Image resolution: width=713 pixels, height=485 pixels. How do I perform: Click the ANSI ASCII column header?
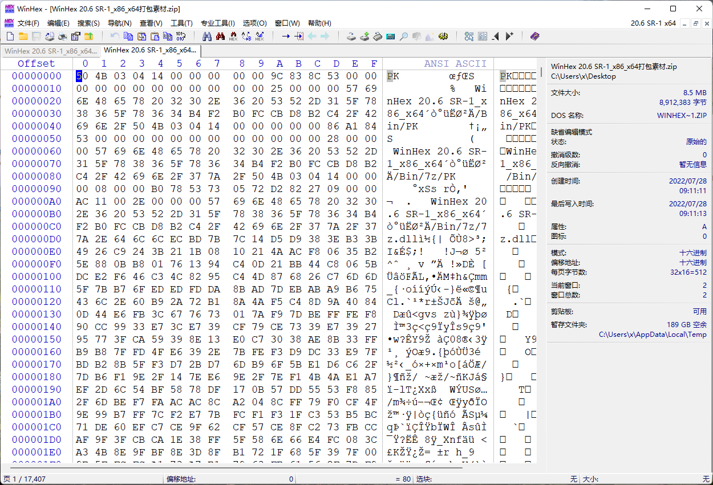click(x=455, y=63)
